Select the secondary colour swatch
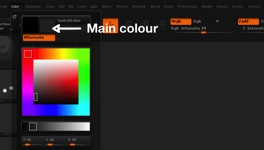 tap(47, 25)
